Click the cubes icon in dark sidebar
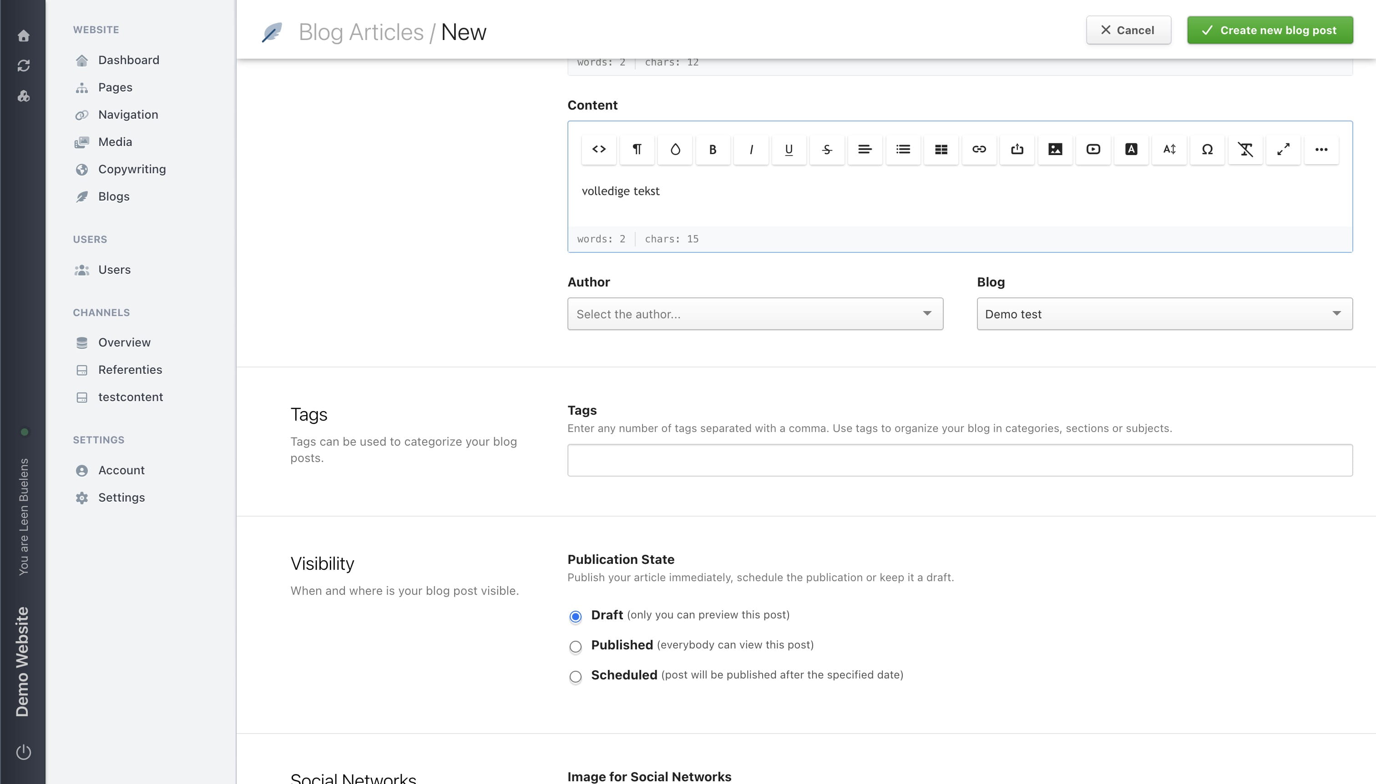Viewport: 1376px width, 784px height. pos(23,96)
